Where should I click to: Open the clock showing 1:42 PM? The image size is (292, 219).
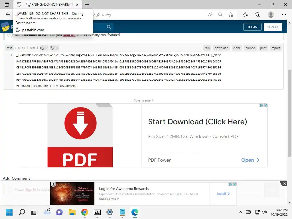(x=279, y=212)
